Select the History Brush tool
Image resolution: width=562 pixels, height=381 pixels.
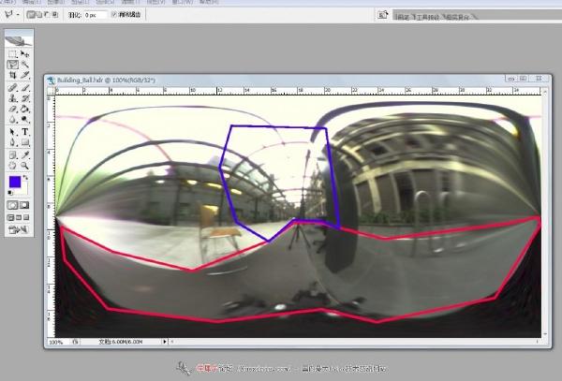[x=24, y=98]
